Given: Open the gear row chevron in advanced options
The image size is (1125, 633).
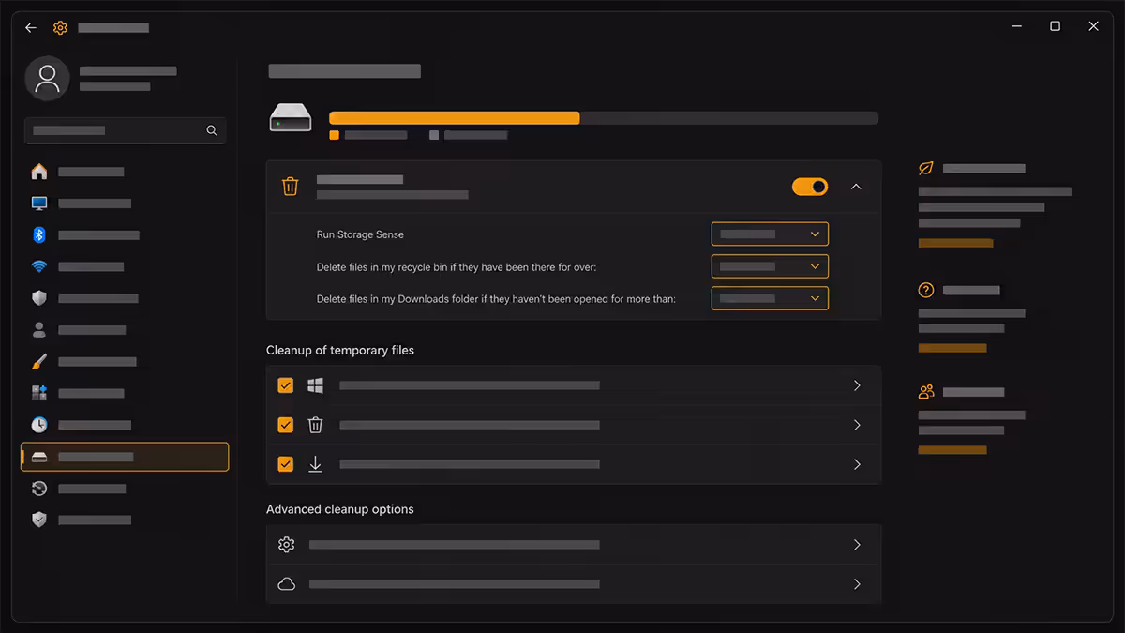Looking at the screenshot, I should 857,545.
